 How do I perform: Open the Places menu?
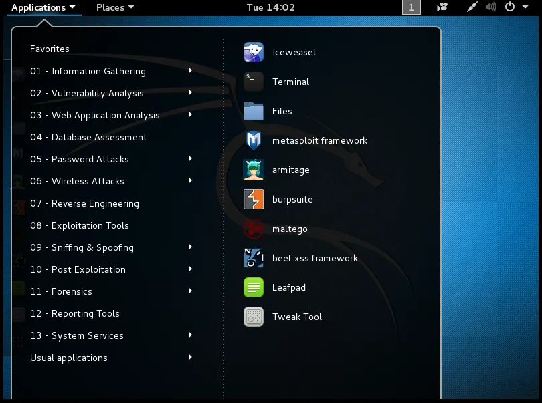click(x=114, y=7)
